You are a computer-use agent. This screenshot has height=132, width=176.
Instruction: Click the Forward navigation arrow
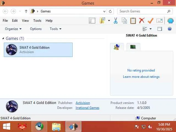click(x=13, y=11)
